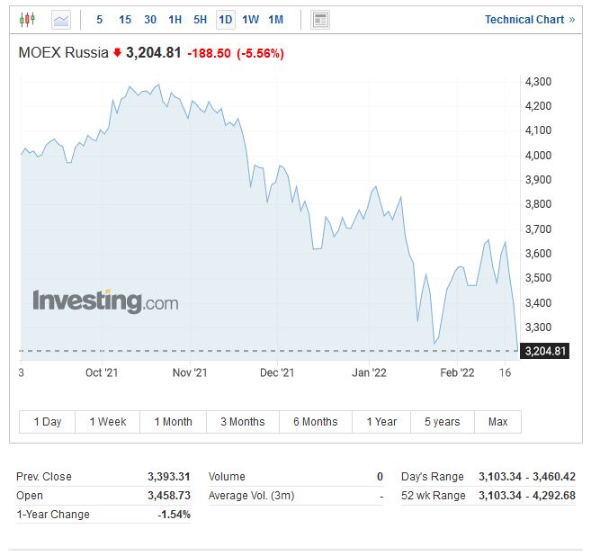View the Max time range

click(497, 422)
